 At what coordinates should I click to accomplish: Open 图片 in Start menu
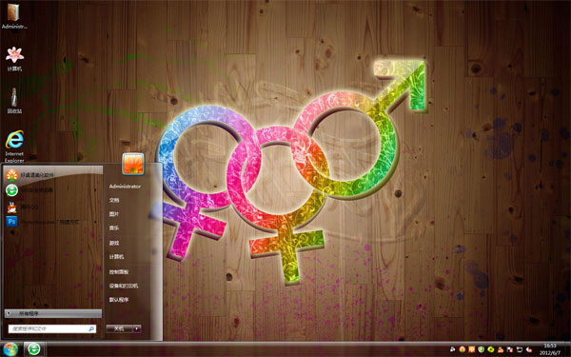[x=114, y=214]
